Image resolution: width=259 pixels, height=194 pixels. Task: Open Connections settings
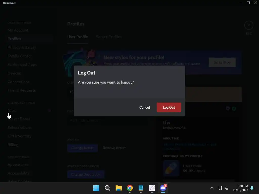click(18, 82)
